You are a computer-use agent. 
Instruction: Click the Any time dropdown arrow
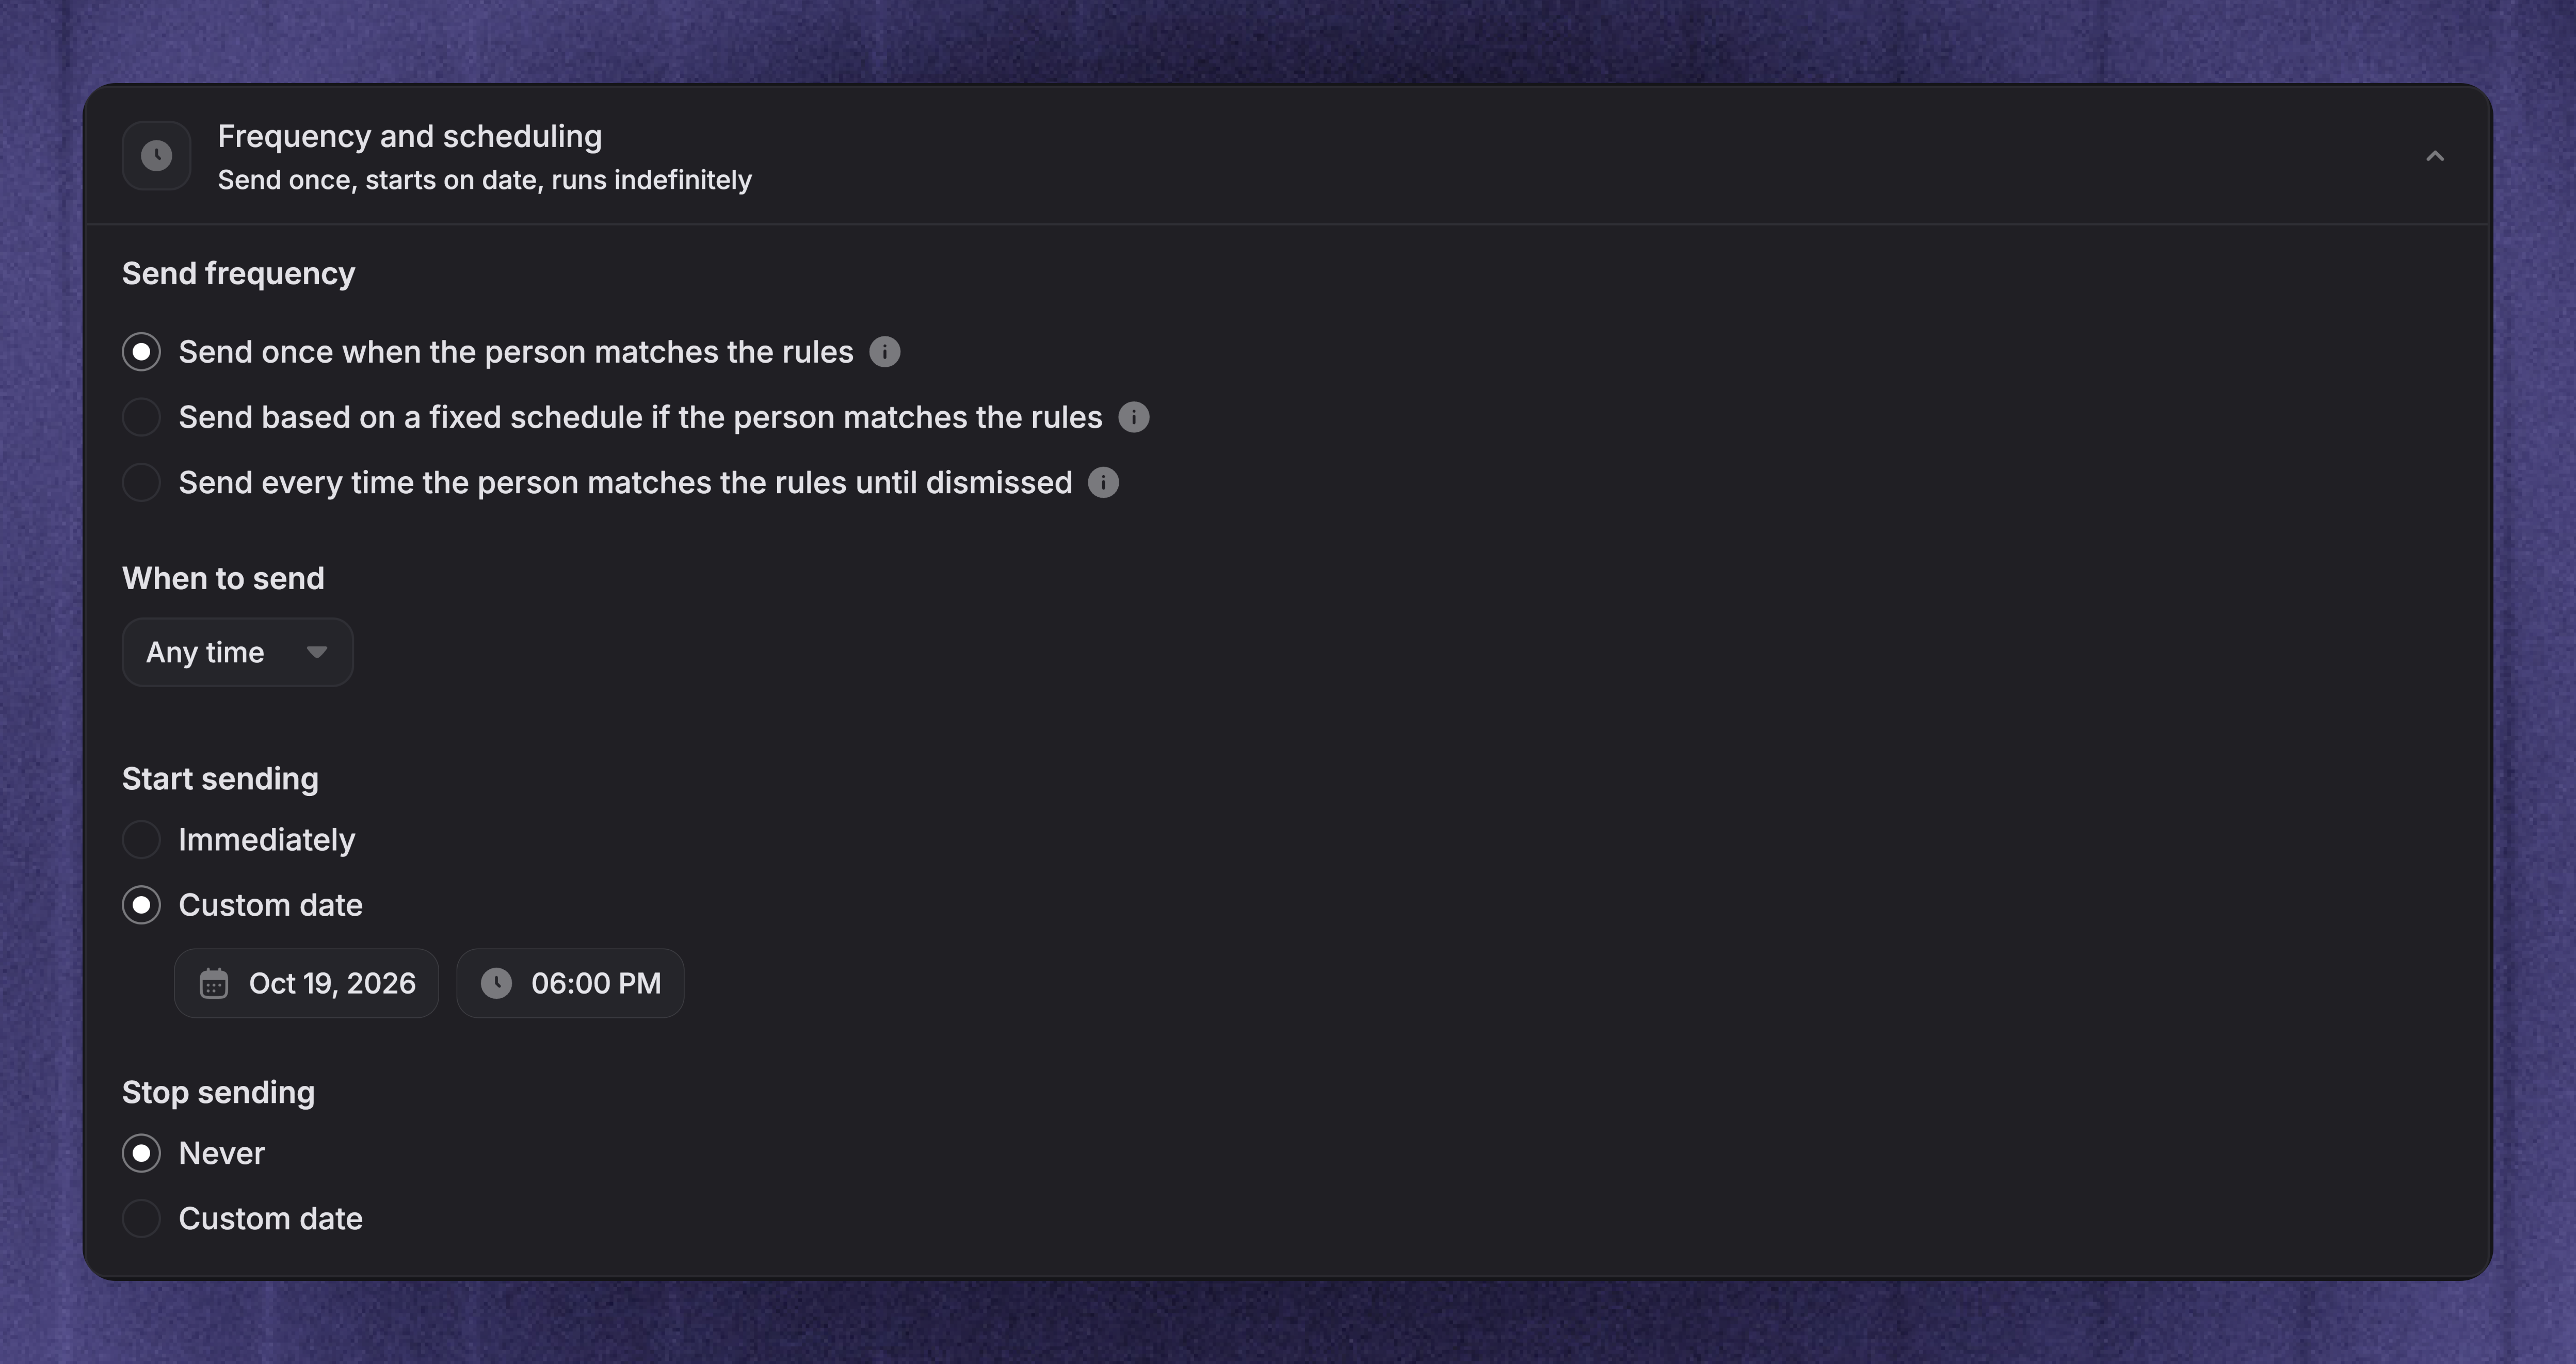317,652
